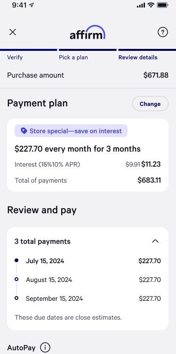The image size is (176, 354).
Task: Select the Review details step
Action: pyautogui.click(x=138, y=57)
